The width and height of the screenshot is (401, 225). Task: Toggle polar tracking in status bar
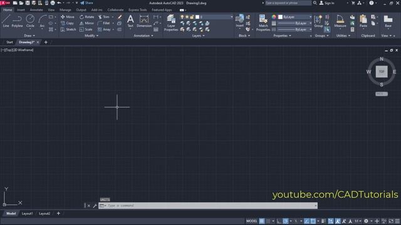click(286, 221)
